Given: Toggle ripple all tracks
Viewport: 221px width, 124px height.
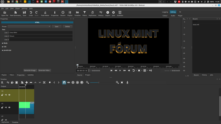Looking at the screenshot, I should tap(77, 82).
